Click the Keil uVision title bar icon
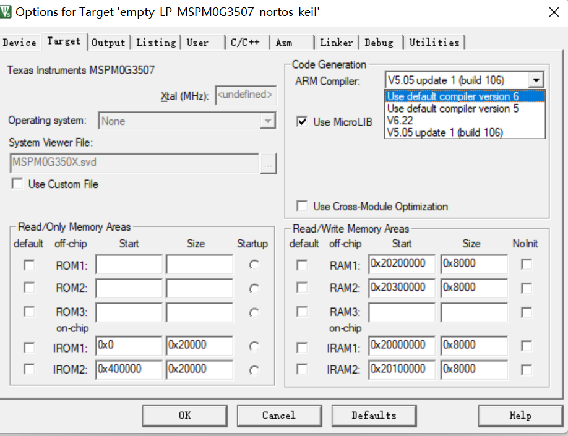 coord(6,12)
